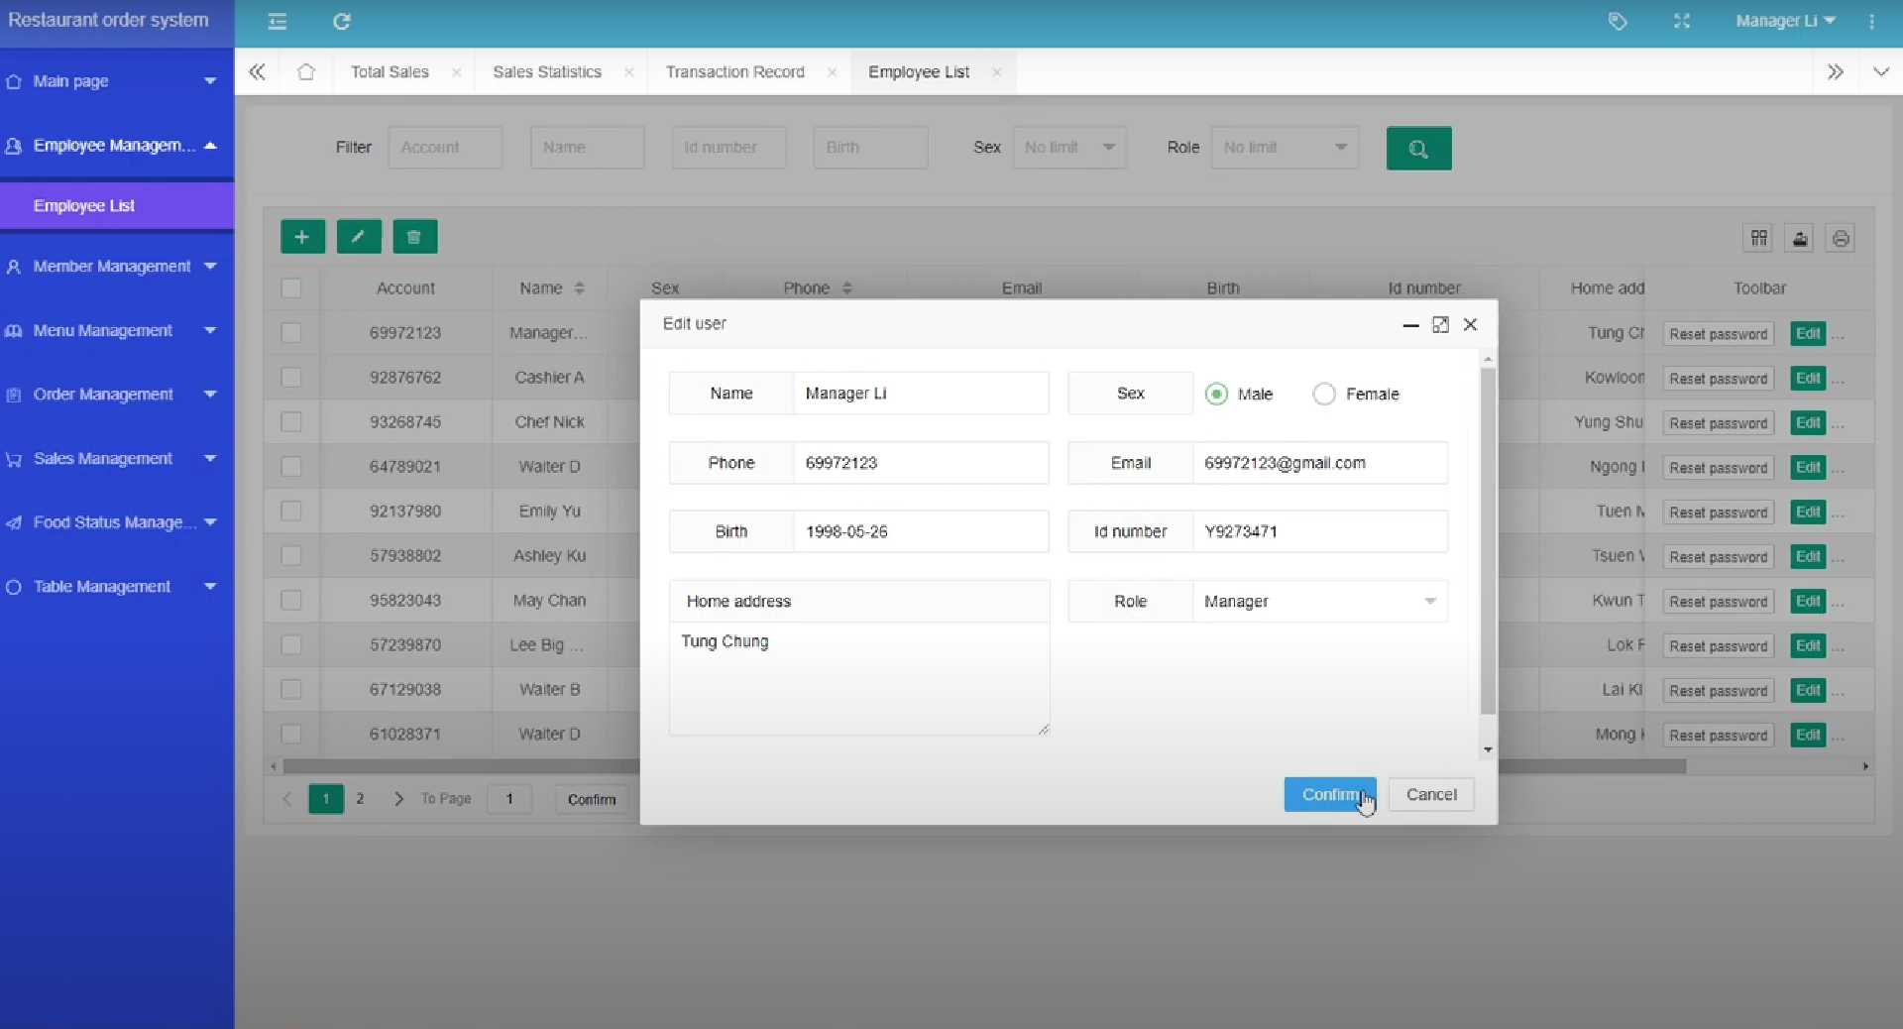Viewport: 1903px width, 1029px height.
Task: Click the green search button
Action: tap(1418, 148)
